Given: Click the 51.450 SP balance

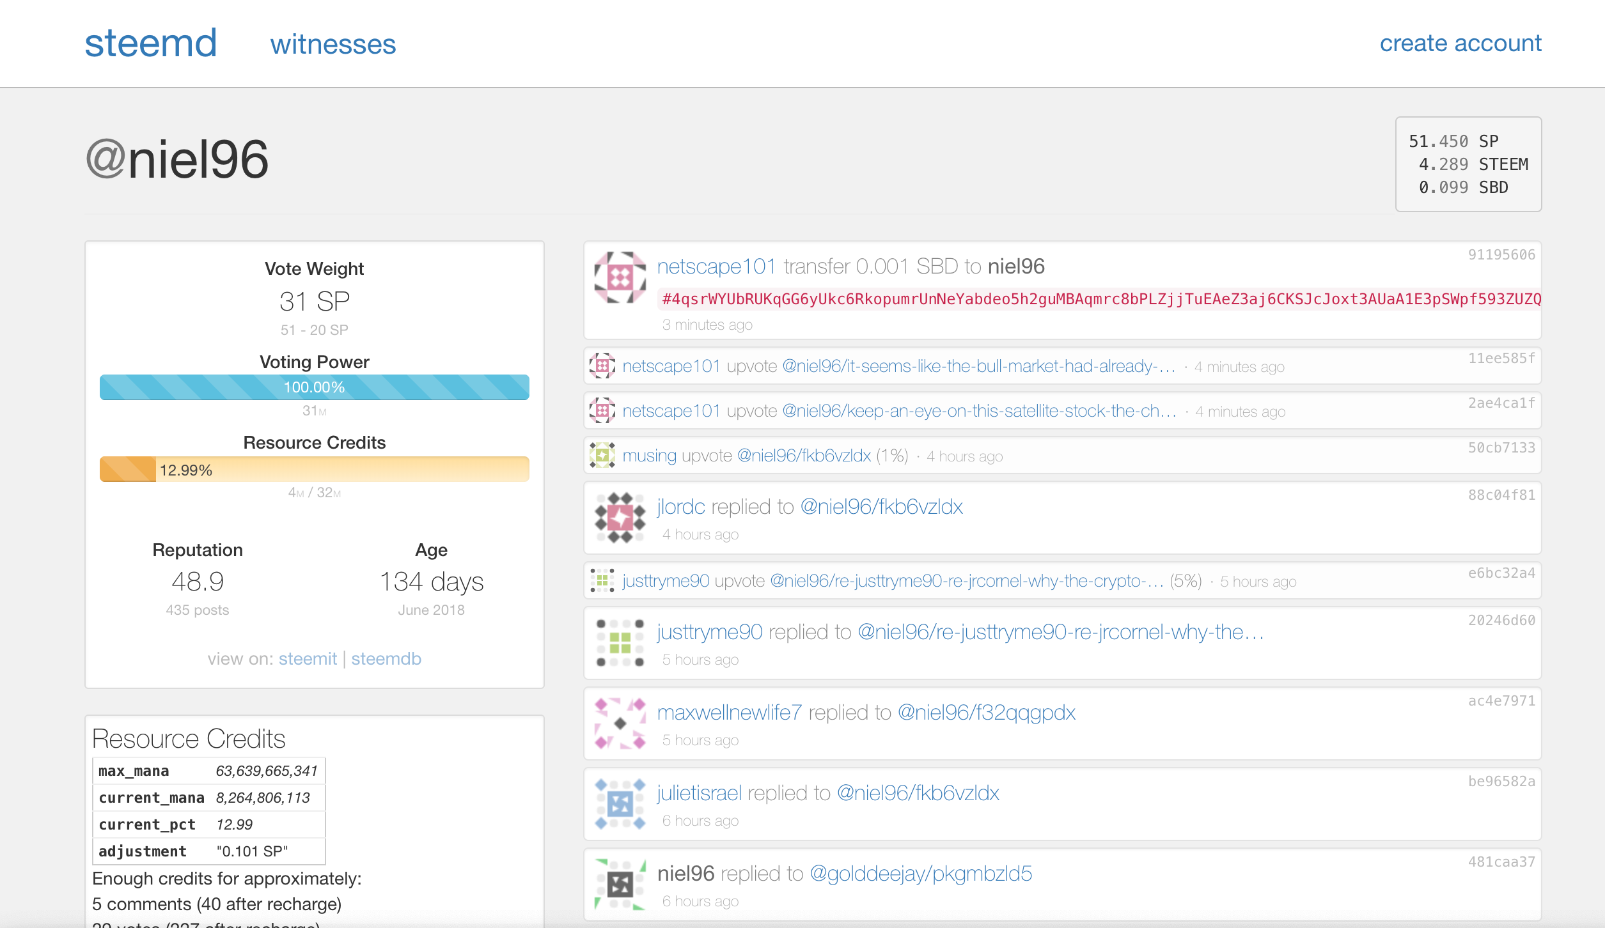Looking at the screenshot, I should coord(1453,141).
